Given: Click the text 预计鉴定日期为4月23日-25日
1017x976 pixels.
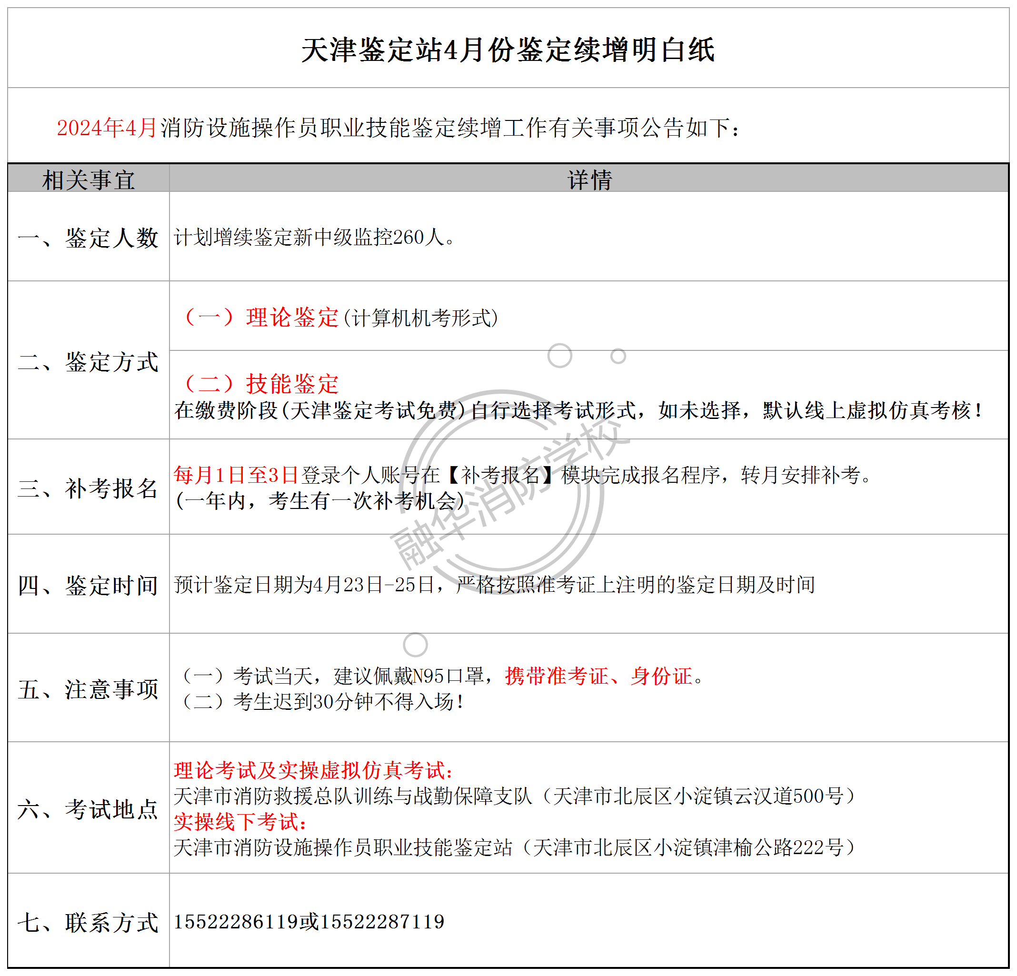Looking at the screenshot, I should 304,584.
